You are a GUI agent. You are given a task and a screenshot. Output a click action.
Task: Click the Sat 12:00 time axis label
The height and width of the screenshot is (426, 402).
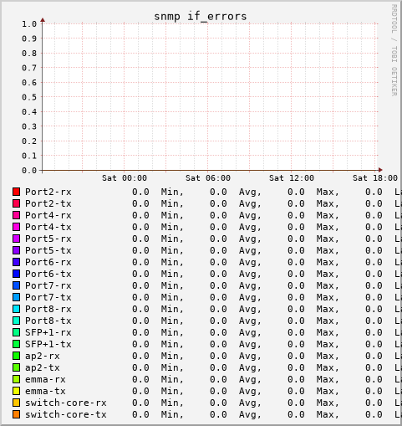292,178
